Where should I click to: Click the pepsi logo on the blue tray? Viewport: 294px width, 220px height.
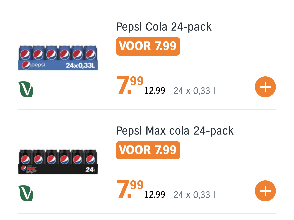pyautogui.click(x=34, y=65)
